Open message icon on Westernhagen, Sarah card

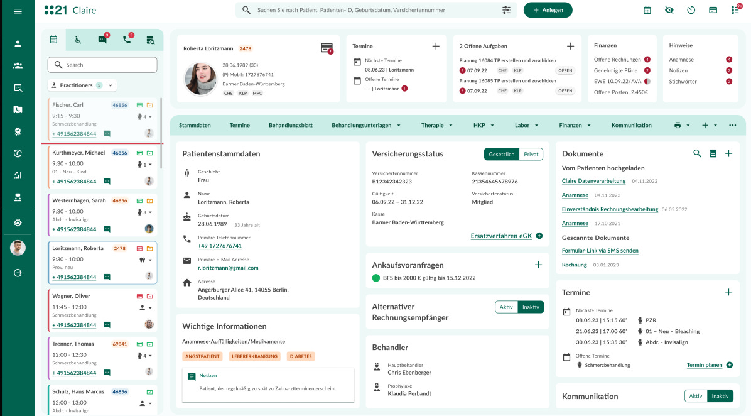(x=107, y=229)
